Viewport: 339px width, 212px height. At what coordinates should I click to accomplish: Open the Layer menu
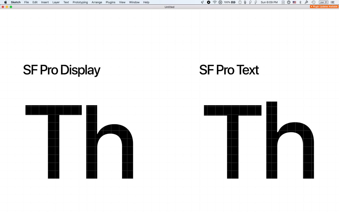coord(56,2)
